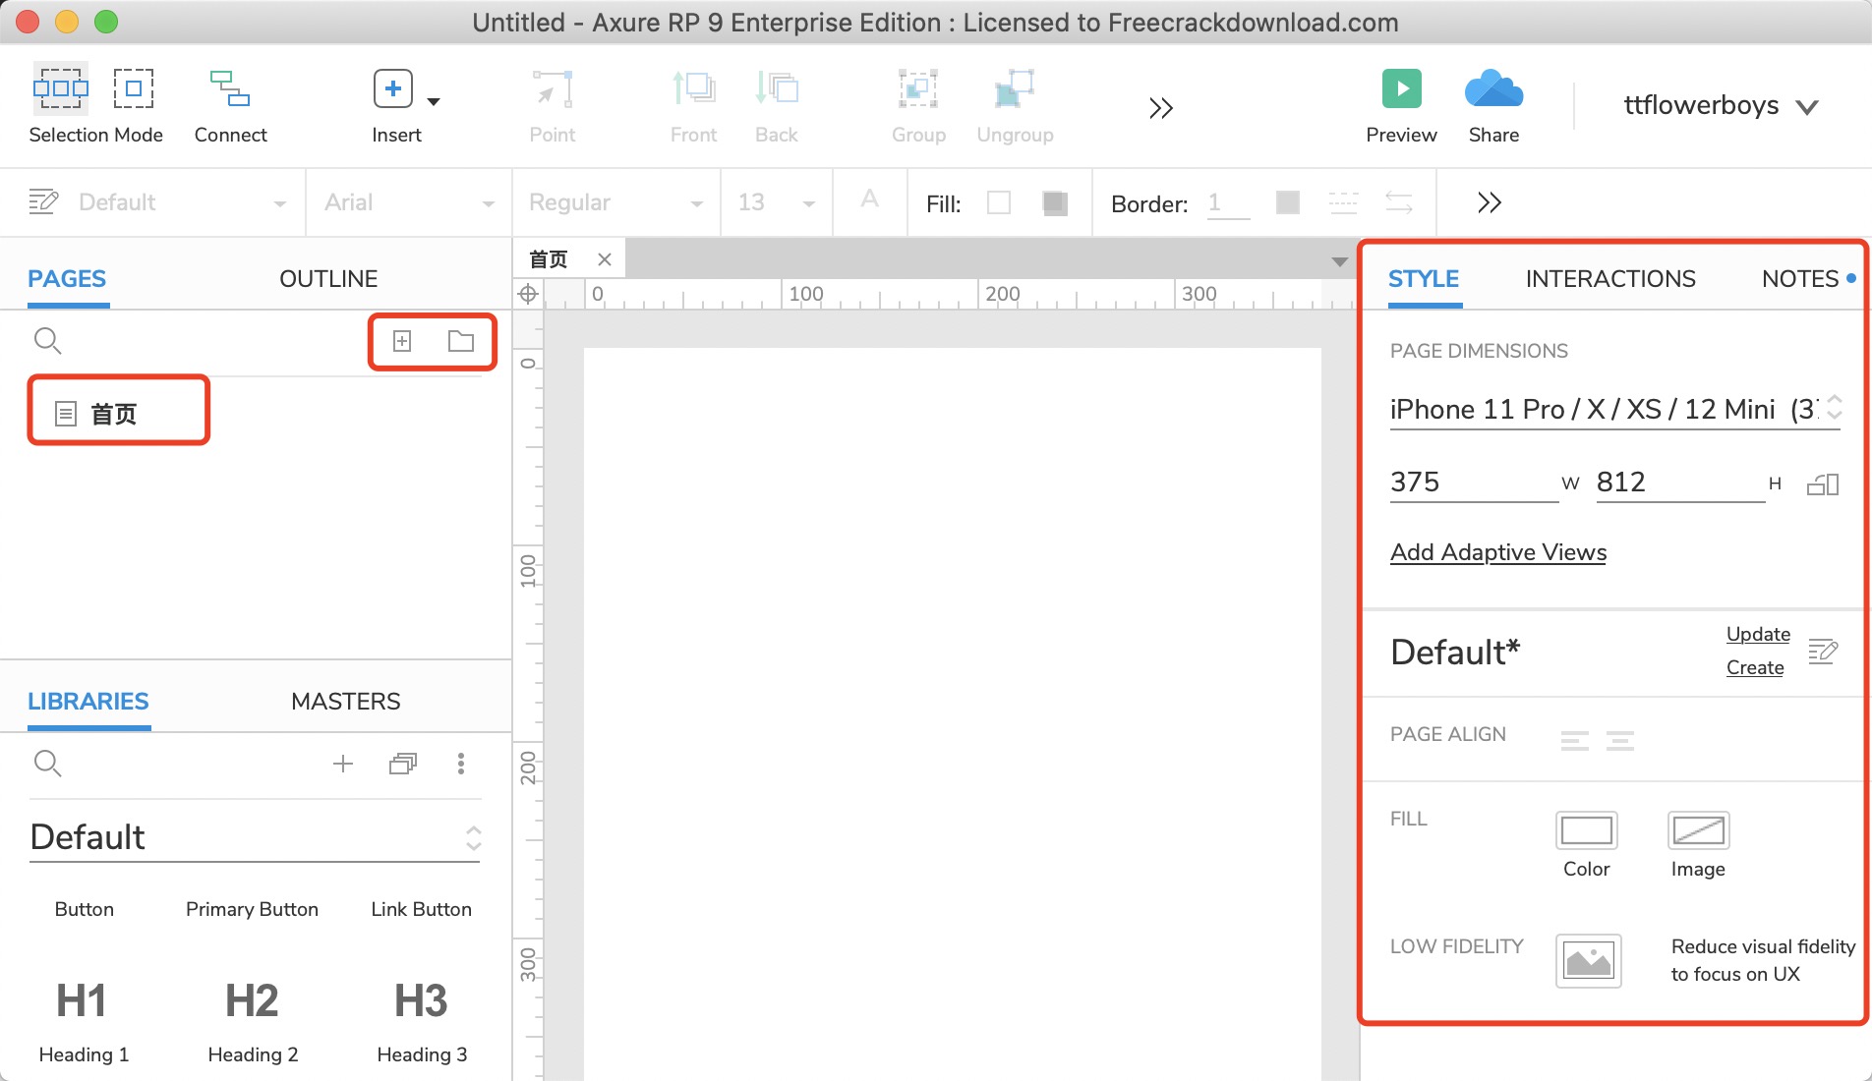Select the Primary Button widget

252,910
